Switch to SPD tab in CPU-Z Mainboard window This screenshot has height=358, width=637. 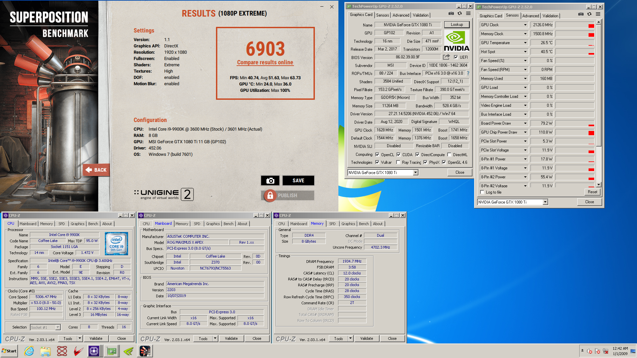[x=197, y=224]
